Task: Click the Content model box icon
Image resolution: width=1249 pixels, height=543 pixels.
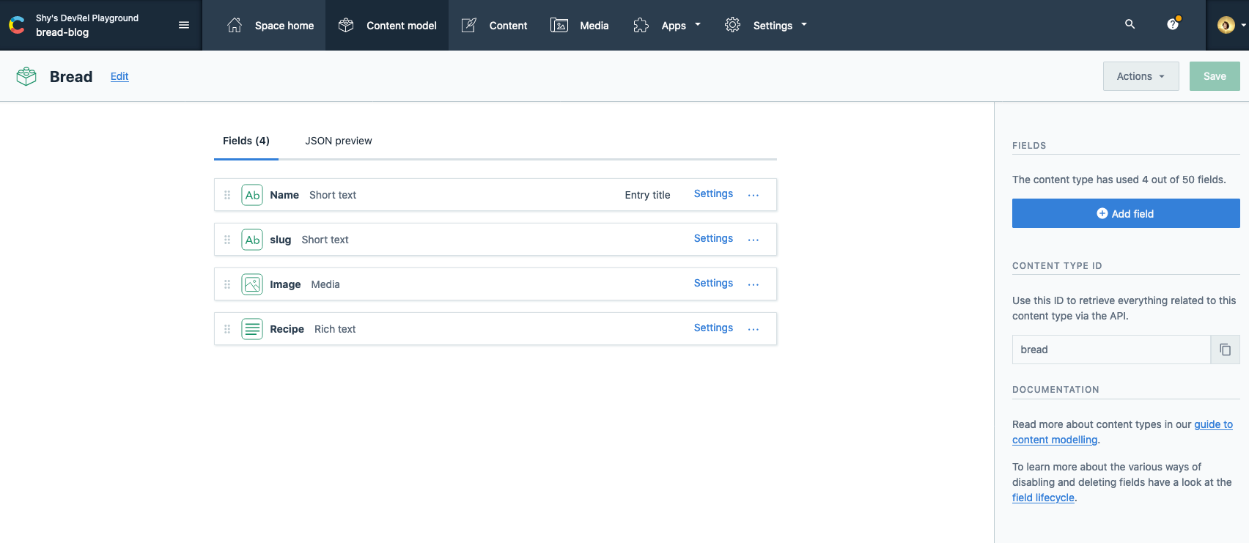Action: coord(346,25)
